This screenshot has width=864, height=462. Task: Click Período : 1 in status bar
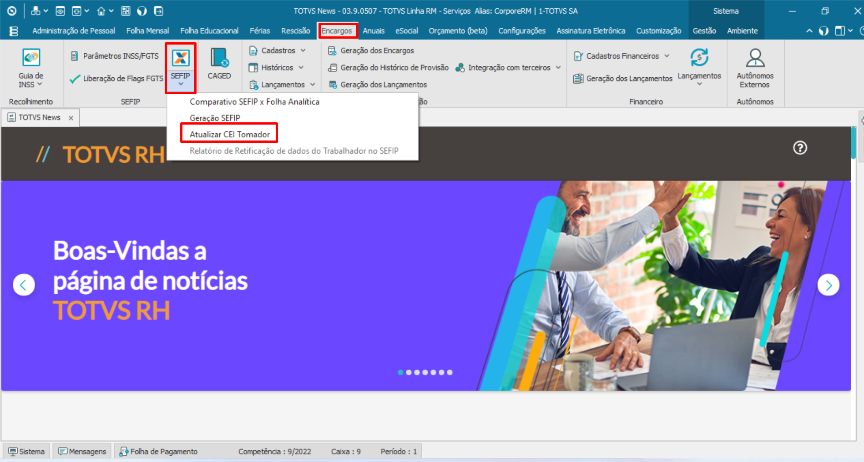399,452
